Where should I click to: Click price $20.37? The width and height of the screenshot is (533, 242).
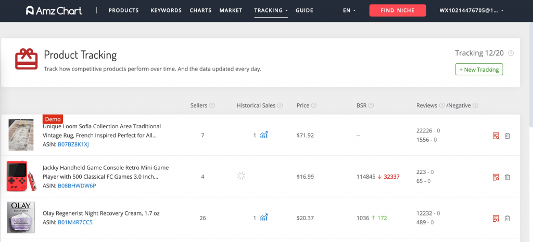[x=305, y=218]
